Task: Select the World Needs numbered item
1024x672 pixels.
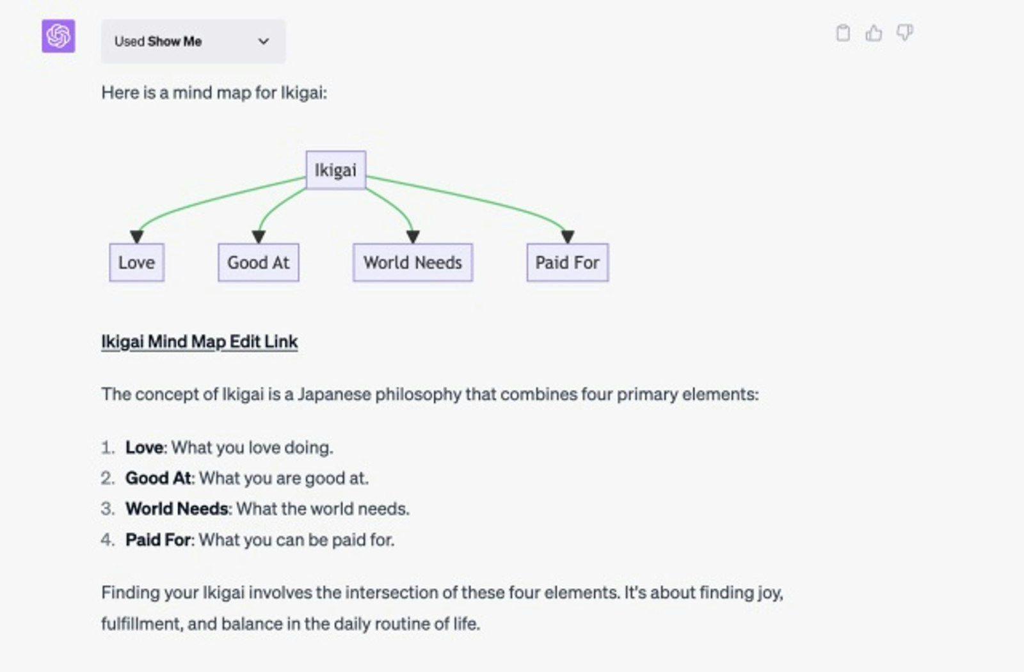Action: (177, 509)
